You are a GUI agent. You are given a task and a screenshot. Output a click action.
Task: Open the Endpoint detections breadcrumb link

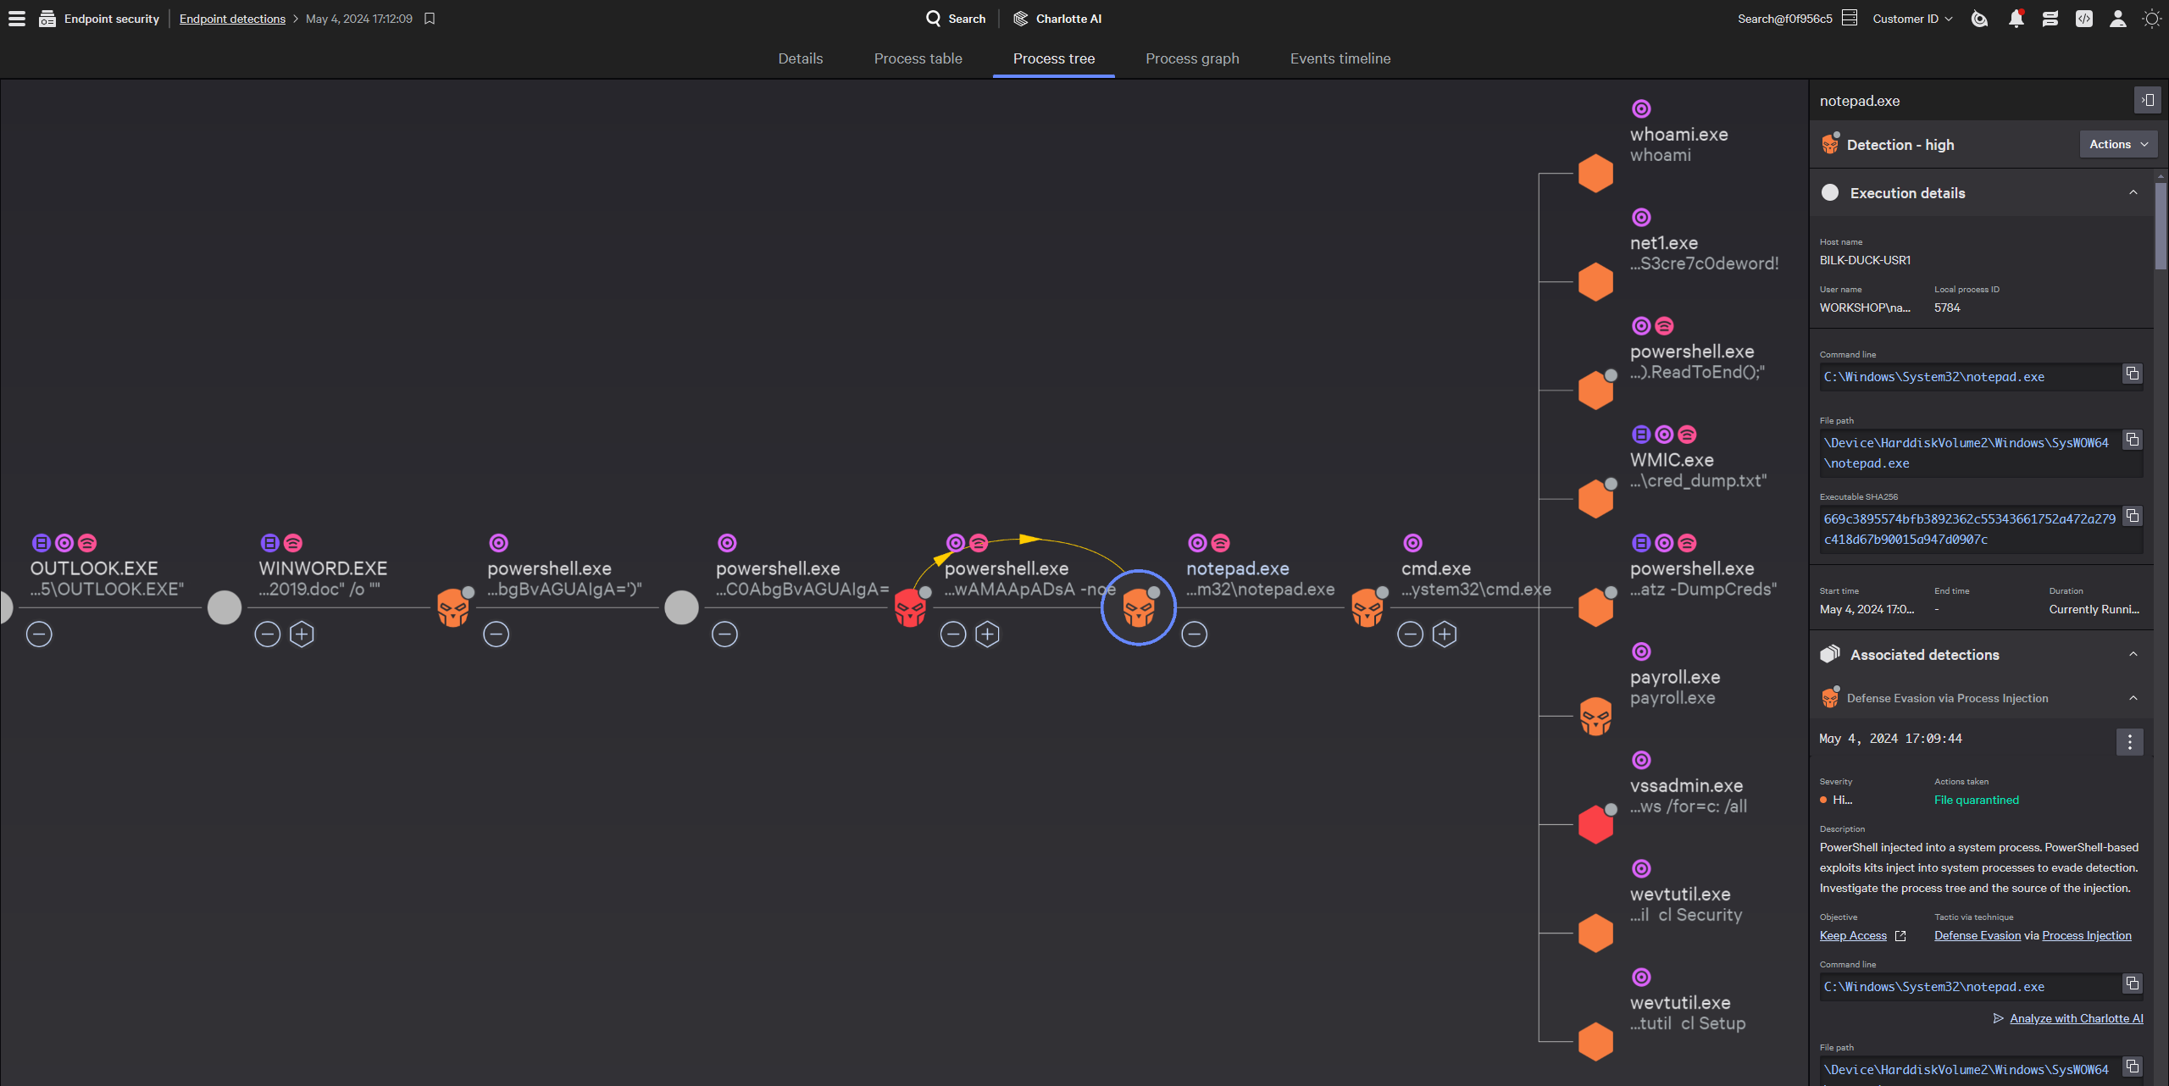pos(232,18)
